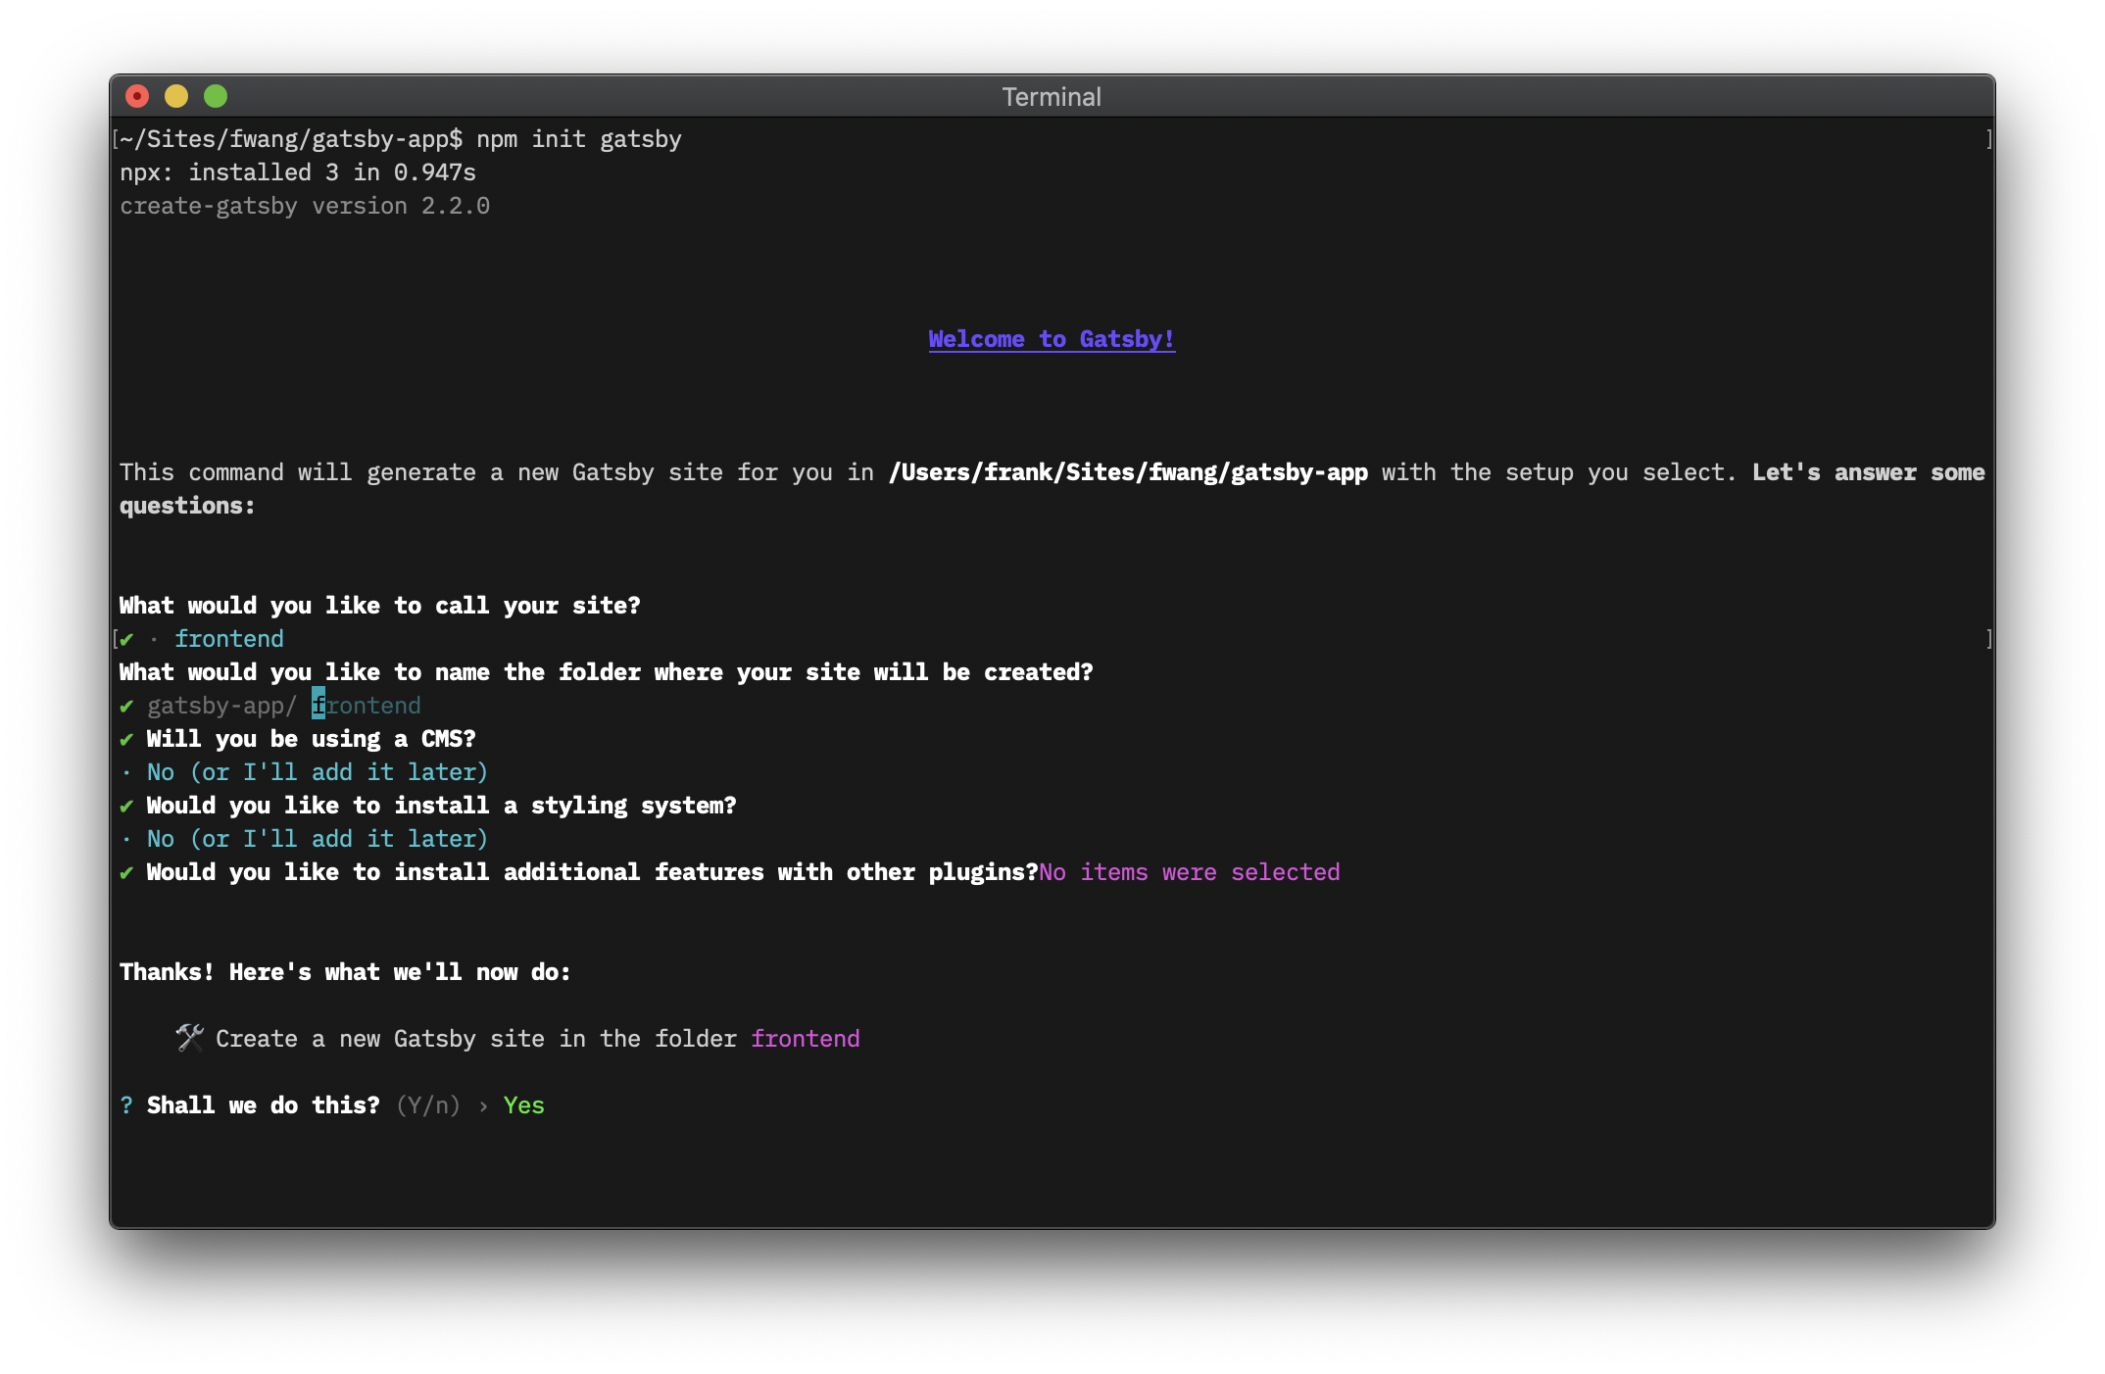Click 'No items were selected' magenta text
This screenshot has height=1374, width=2105.
[x=1190, y=872]
